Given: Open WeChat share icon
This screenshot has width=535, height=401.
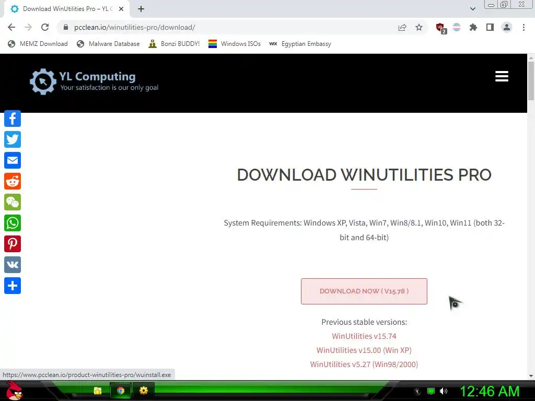Looking at the screenshot, I should (x=13, y=202).
